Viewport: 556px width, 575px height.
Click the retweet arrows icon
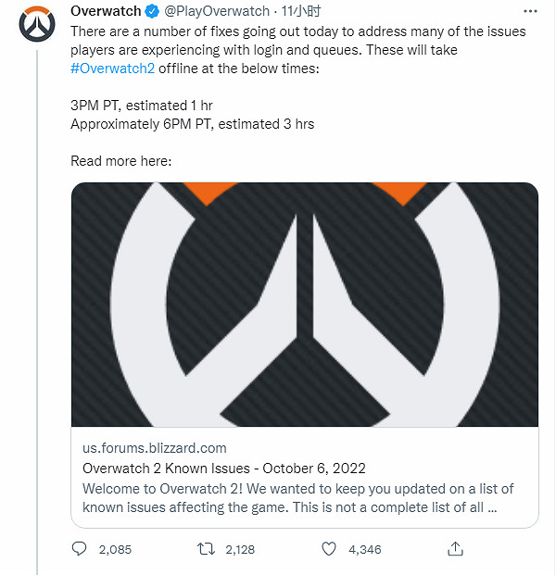click(x=207, y=549)
